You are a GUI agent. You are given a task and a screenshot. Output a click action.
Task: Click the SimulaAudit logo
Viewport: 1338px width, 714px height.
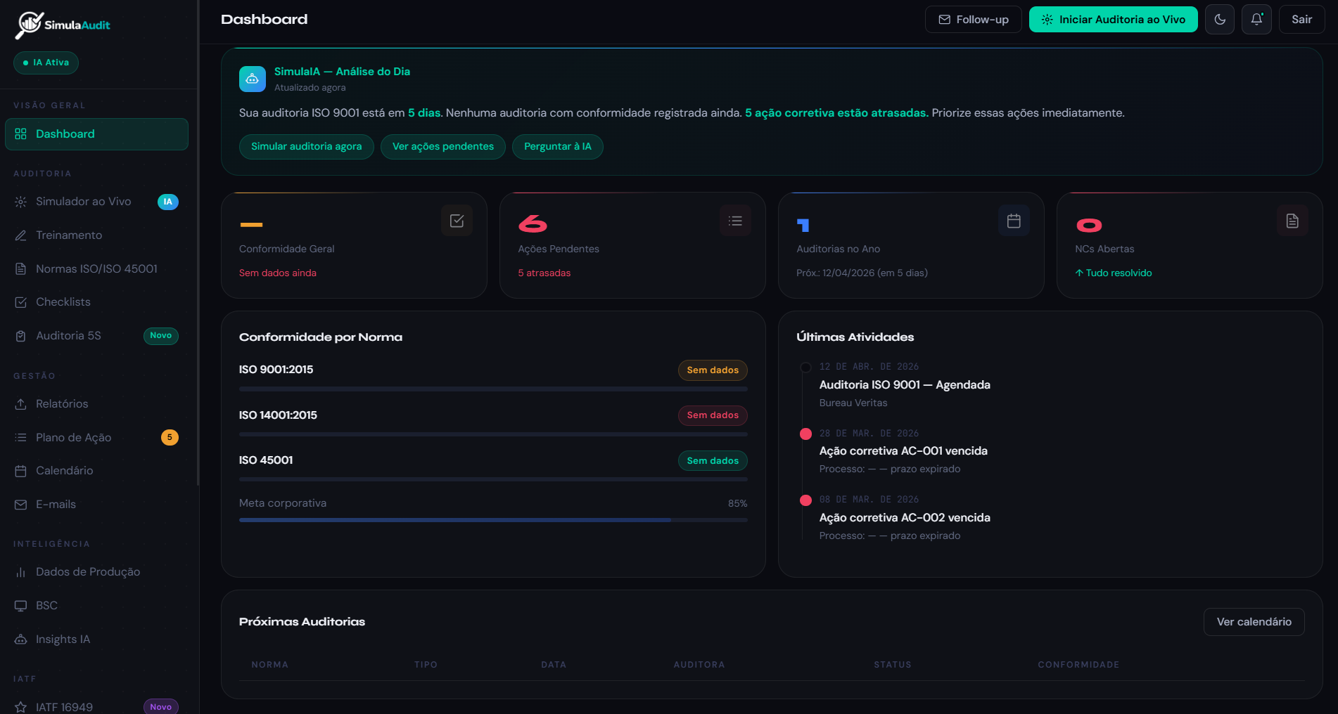63,25
